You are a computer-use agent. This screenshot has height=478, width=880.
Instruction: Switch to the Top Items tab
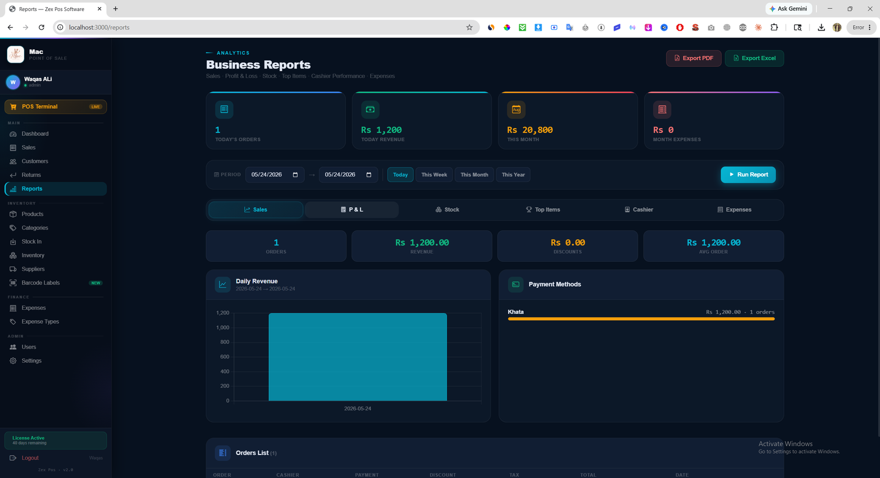tap(543, 209)
